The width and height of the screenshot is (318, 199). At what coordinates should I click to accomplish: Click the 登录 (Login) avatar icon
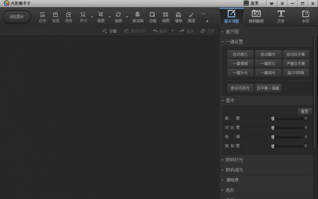(246, 3)
